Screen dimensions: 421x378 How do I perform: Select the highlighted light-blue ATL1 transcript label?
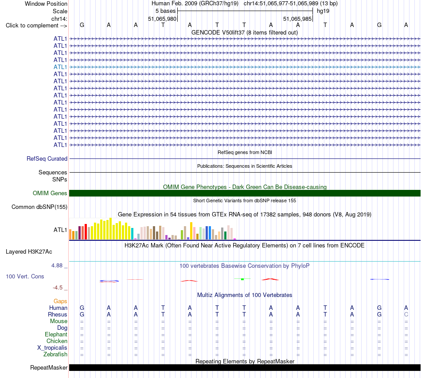click(x=60, y=67)
